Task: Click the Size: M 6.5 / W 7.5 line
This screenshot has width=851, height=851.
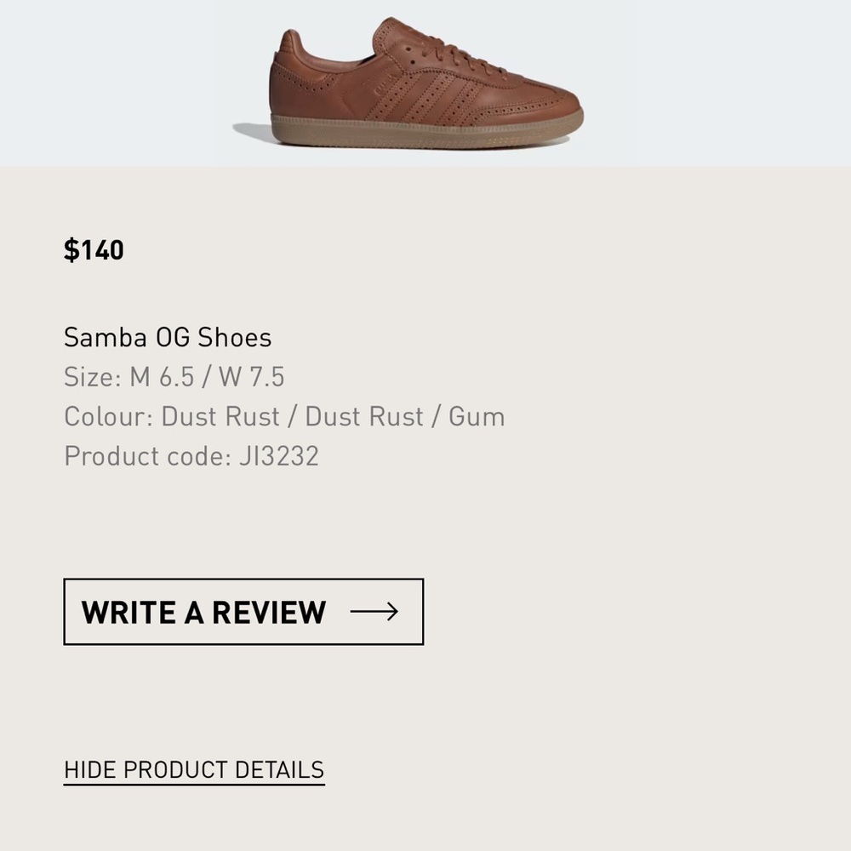Action: coord(174,377)
